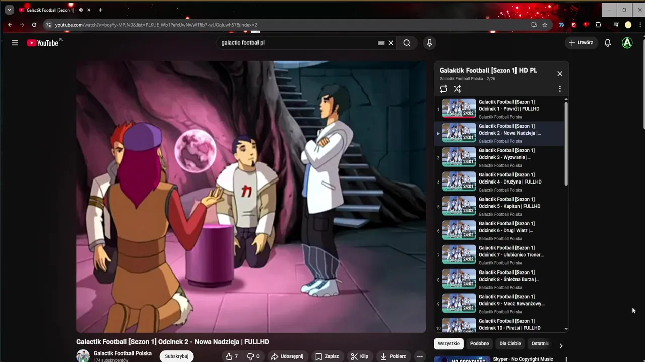The width and height of the screenshot is (645, 362).
Task: View site information icon in address bar
Action: [48, 25]
